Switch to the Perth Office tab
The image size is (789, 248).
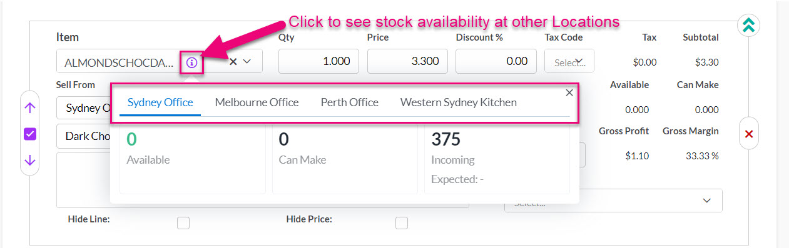pos(350,102)
